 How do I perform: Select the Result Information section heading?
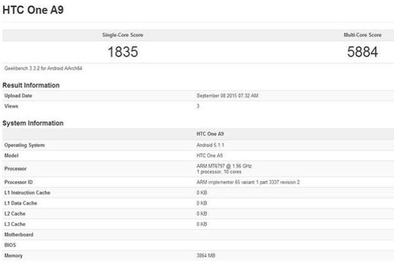point(31,85)
